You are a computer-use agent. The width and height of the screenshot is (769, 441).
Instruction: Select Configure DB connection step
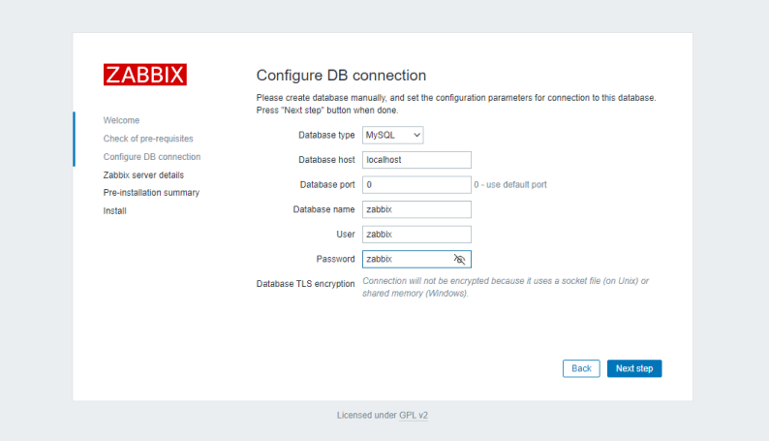[152, 156]
